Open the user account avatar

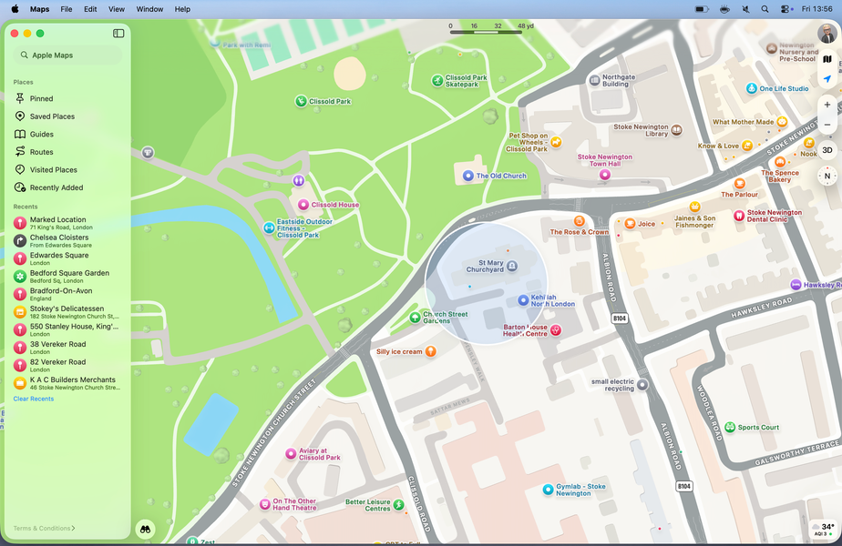(827, 34)
